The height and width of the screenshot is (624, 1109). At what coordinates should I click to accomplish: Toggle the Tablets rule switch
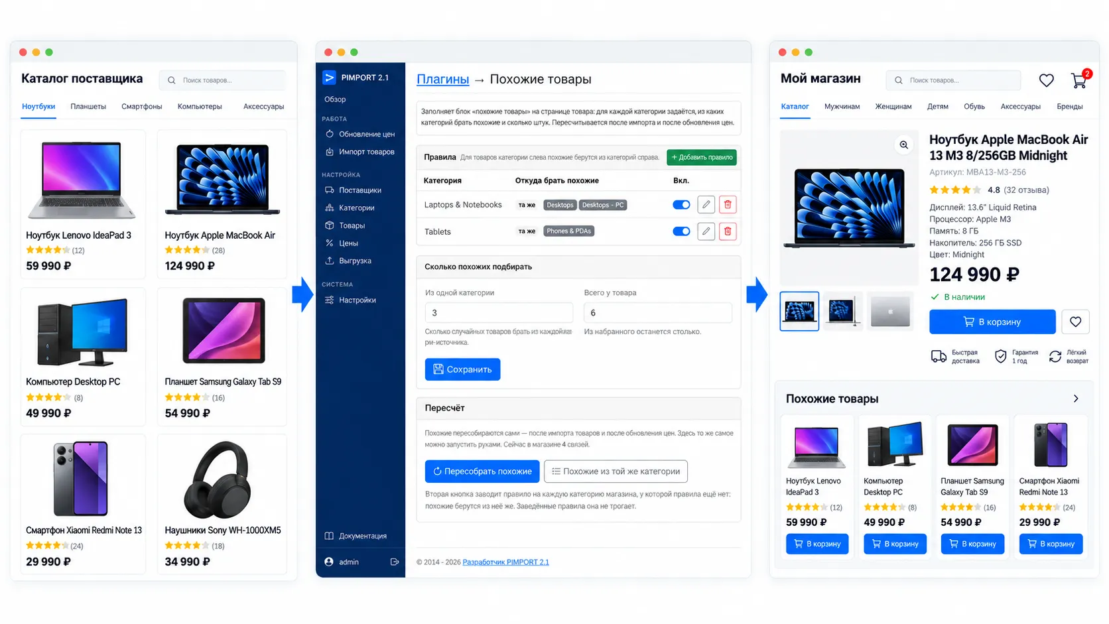[681, 231]
